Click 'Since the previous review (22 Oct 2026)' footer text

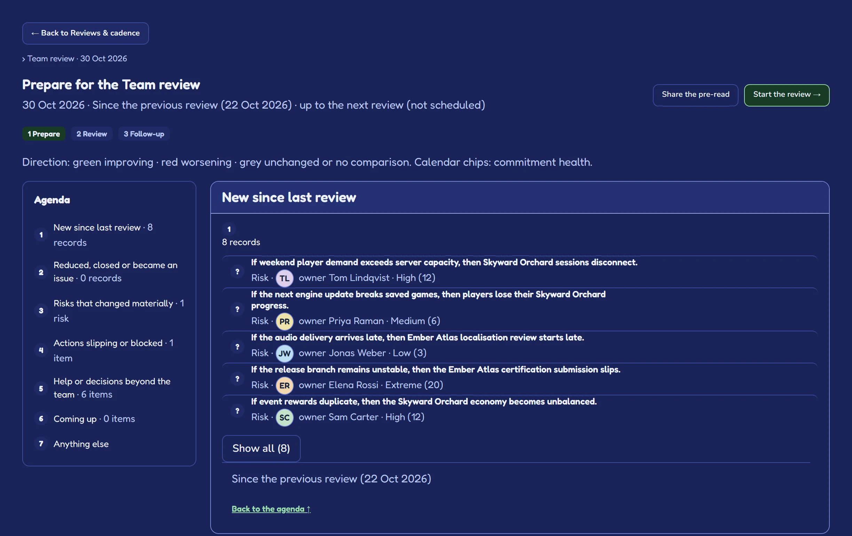331,479
